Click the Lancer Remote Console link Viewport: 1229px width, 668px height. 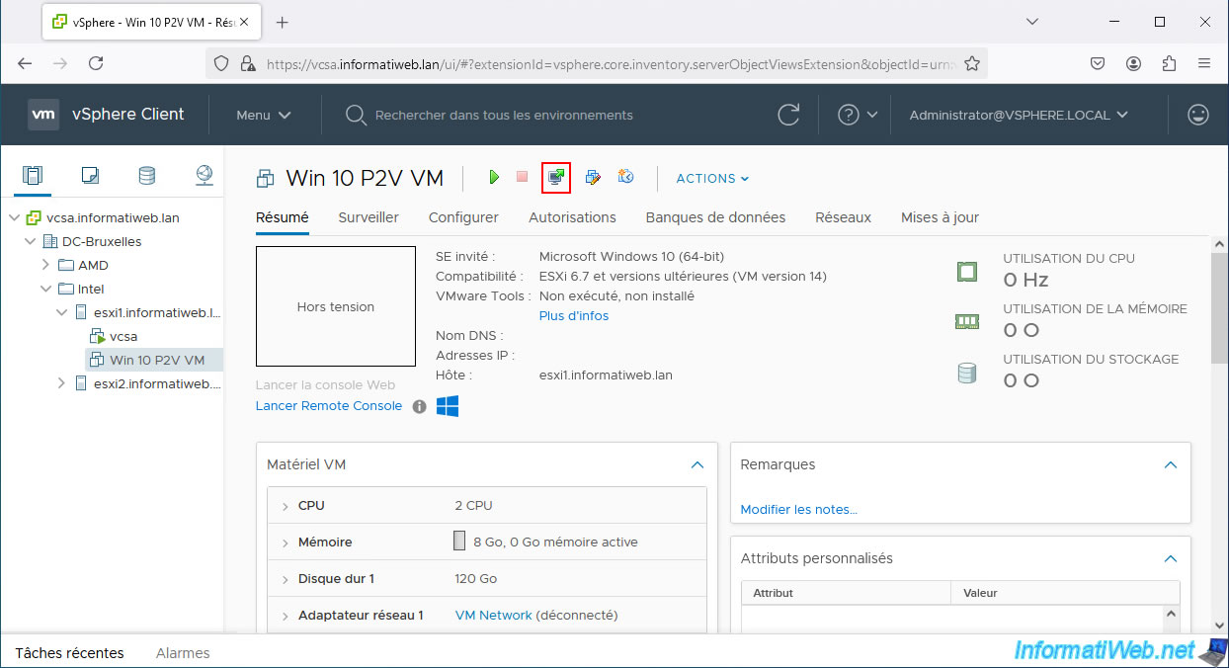point(329,406)
